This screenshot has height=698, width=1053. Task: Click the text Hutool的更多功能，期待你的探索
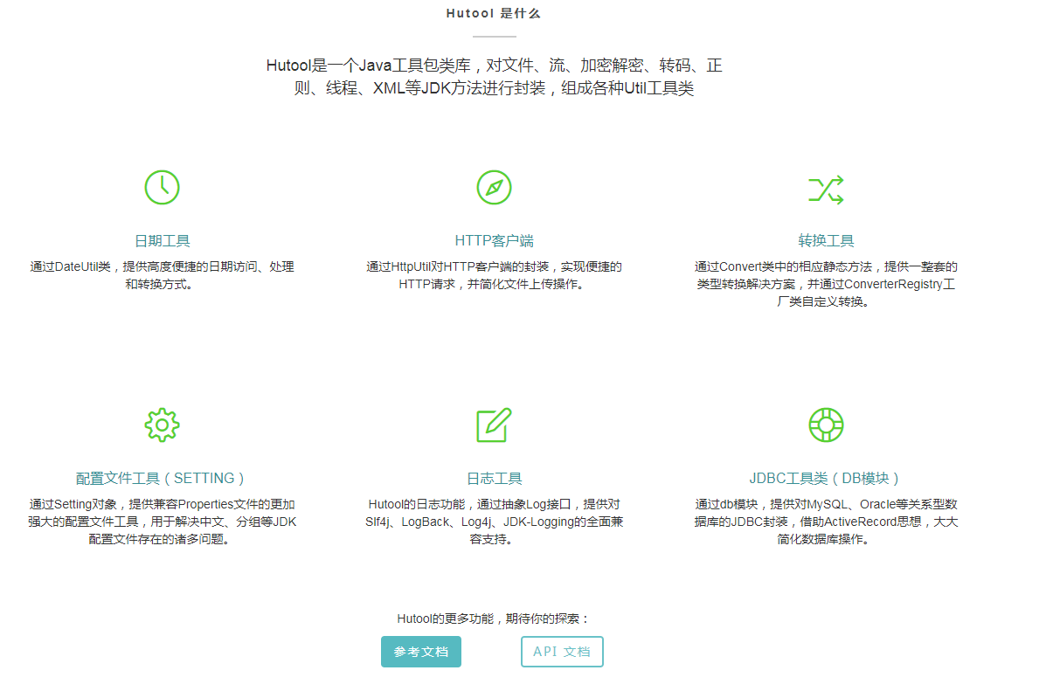(x=494, y=619)
